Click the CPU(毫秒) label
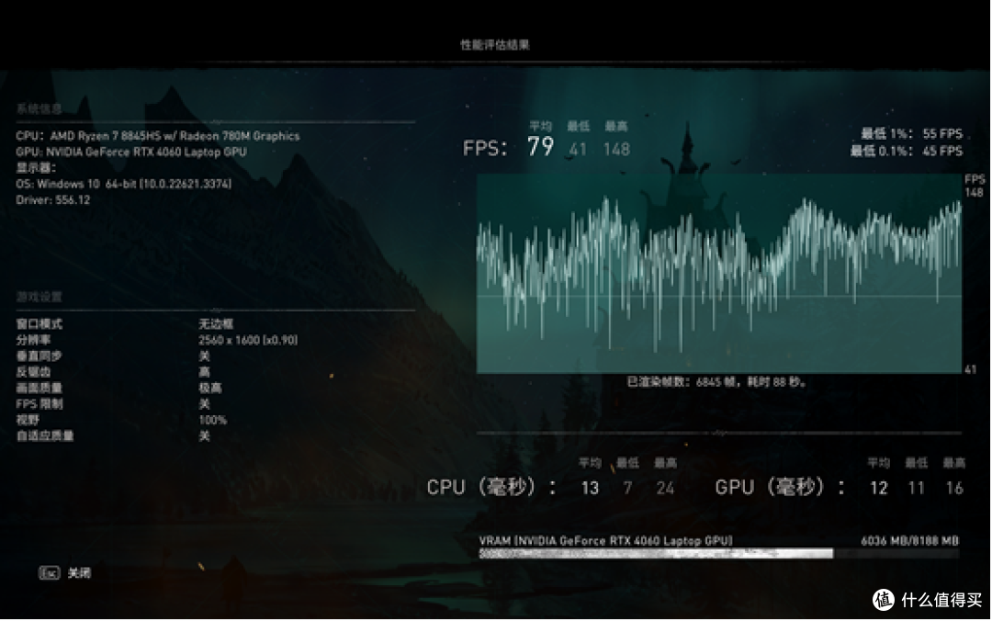 coord(490,488)
